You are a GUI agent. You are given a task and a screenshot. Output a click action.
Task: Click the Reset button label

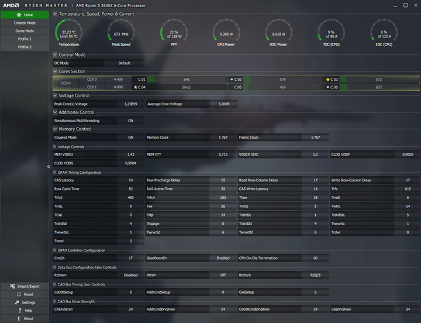29,294
